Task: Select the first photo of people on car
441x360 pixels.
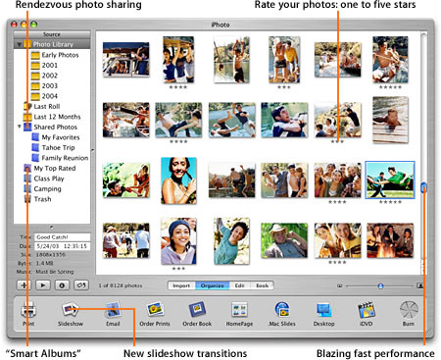Action: click(x=126, y=60)
